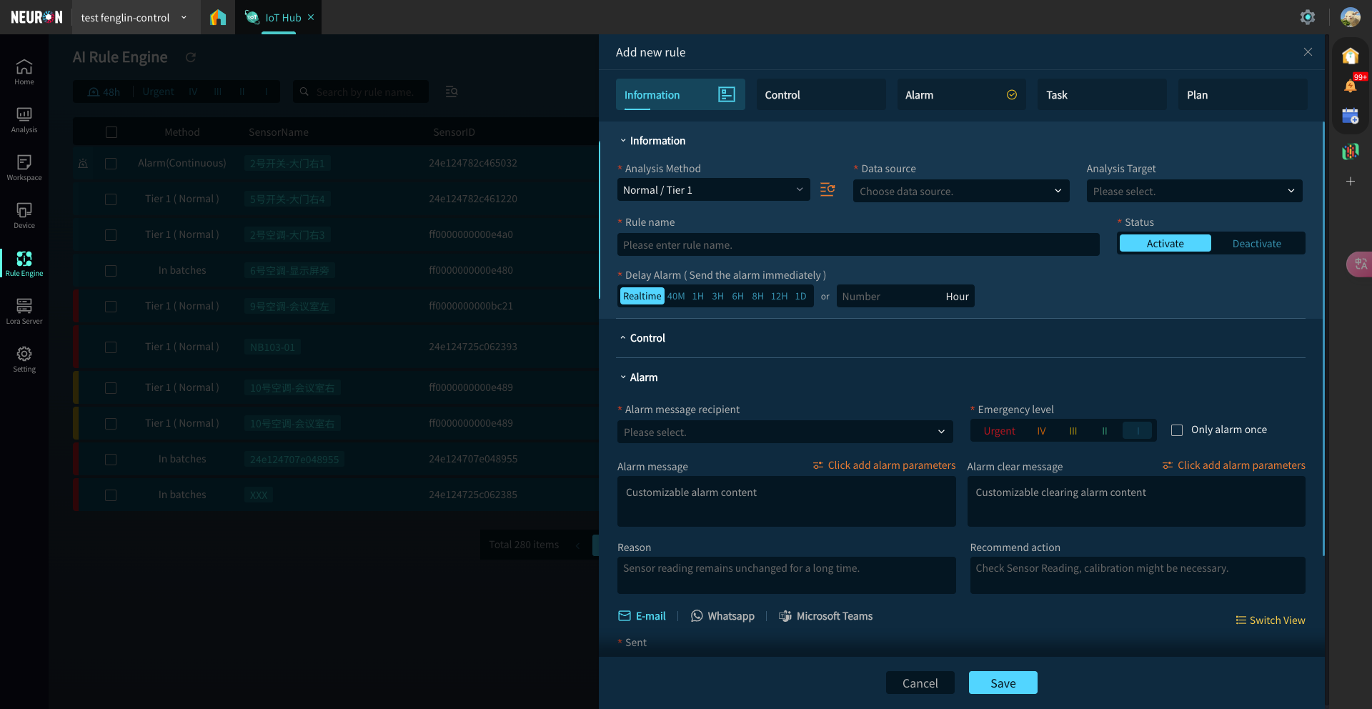
Task: Select emergency level III
Action: 1073,431
